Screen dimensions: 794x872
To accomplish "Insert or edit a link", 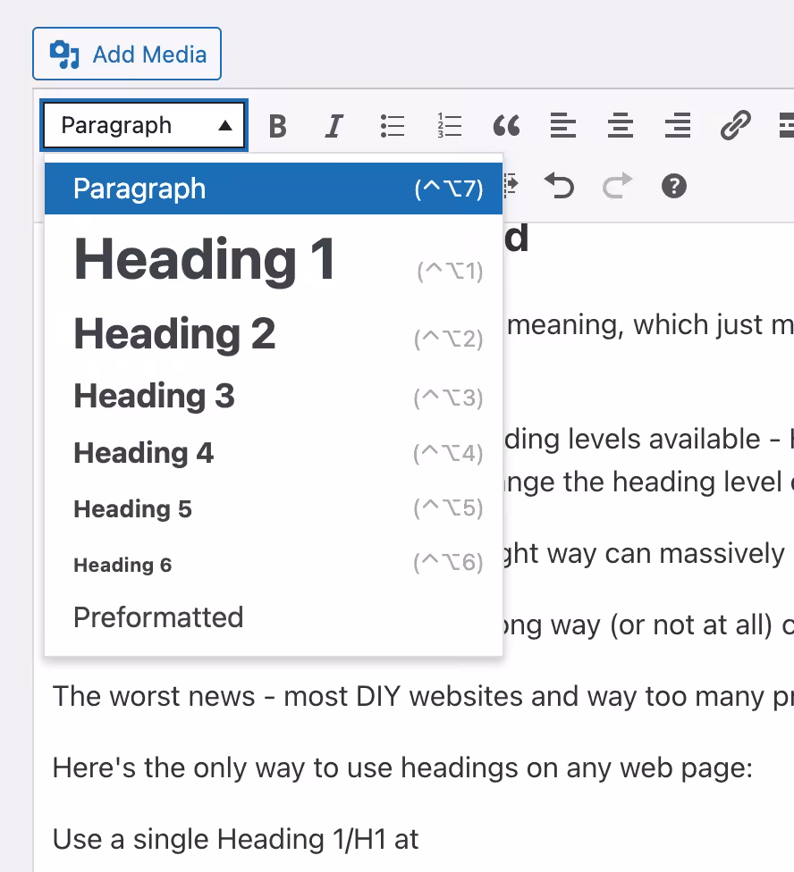I will (x=736, y=126).
